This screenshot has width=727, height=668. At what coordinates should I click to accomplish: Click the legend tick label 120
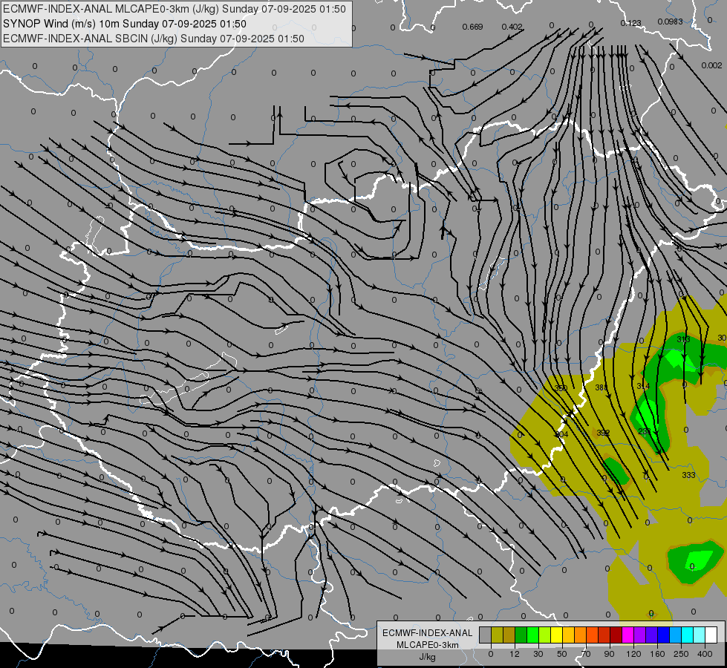pos(633,654)
